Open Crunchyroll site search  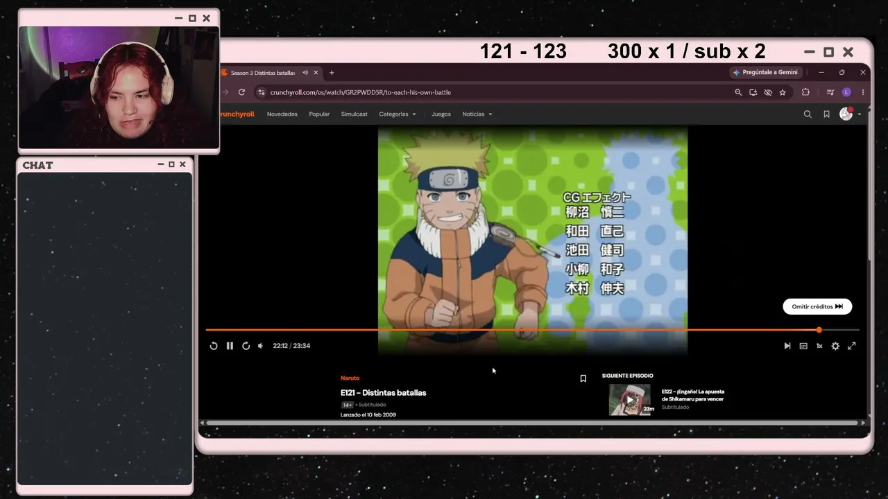808,114
